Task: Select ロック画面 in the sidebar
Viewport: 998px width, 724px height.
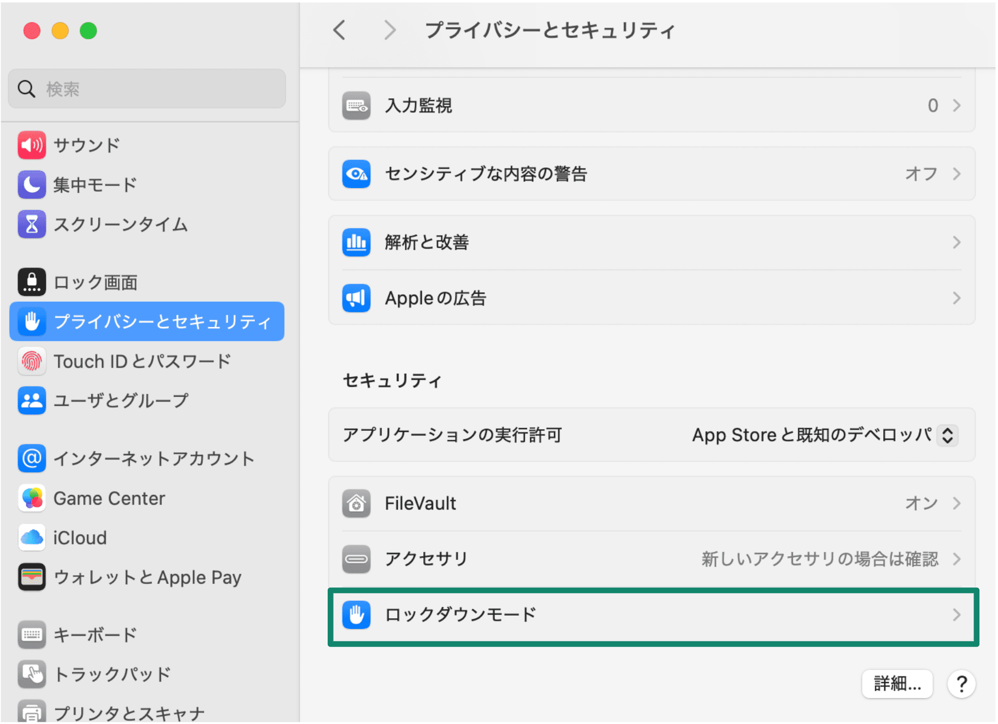Action: [96, 283]
